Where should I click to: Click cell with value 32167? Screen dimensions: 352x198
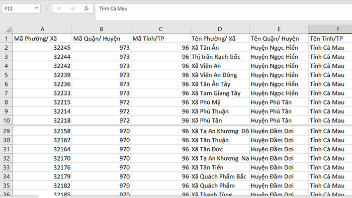[x=42, y=140]
